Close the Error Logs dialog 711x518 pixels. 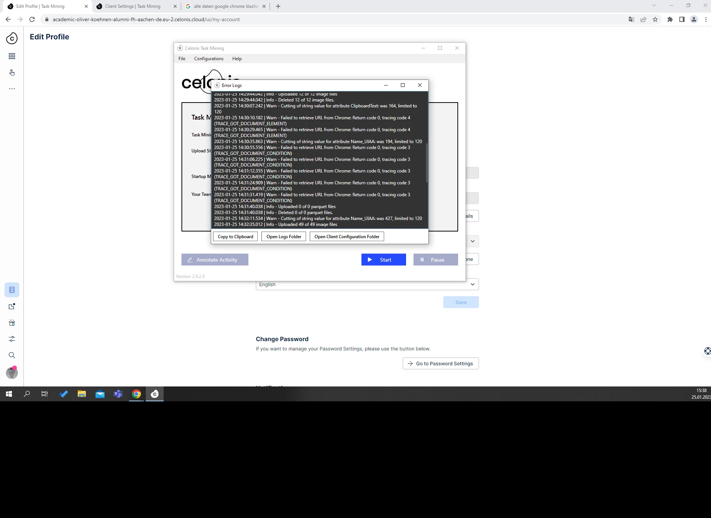420,85
